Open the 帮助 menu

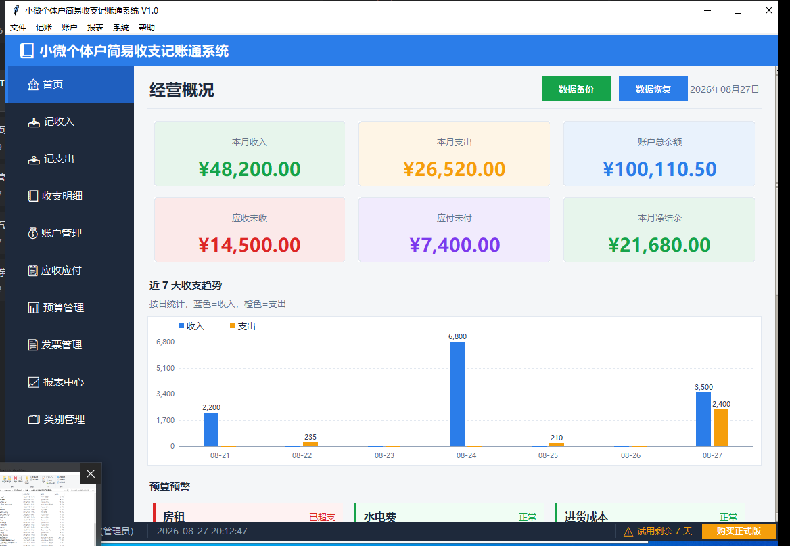[147, 28]
